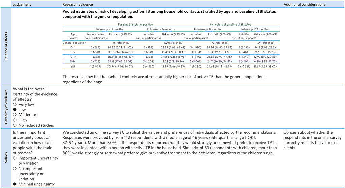Click the 5-9 age row label

[x=73, y=52]
